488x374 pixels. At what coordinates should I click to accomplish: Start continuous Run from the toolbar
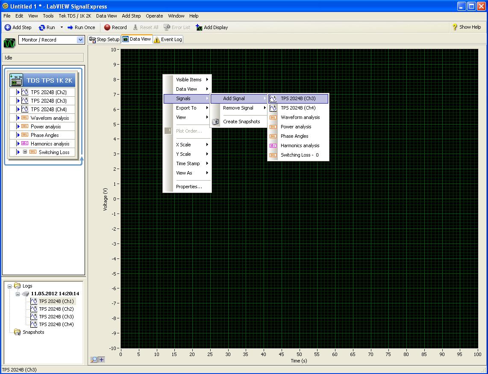tap(47, 27)
